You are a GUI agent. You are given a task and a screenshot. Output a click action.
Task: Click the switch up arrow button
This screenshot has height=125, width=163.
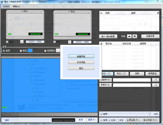point(129,36)
